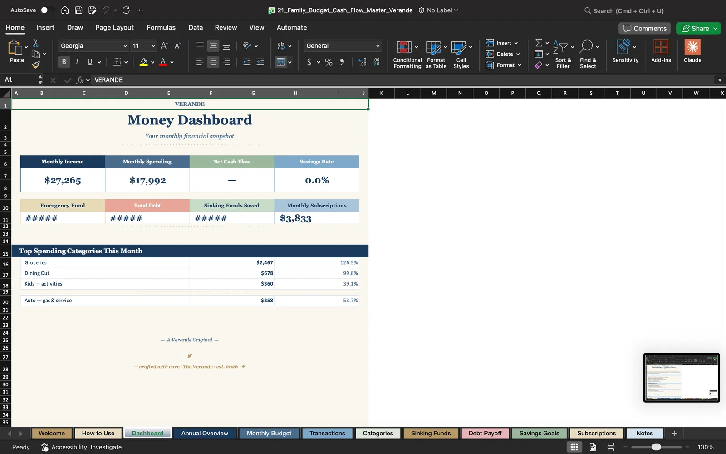
Task: Open Cell Styles gallery
Action: 461,54
